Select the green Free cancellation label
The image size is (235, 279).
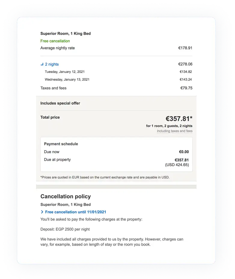(x=55, y=41)
